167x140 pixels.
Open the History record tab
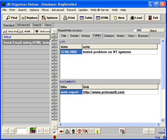coord(86,36)
